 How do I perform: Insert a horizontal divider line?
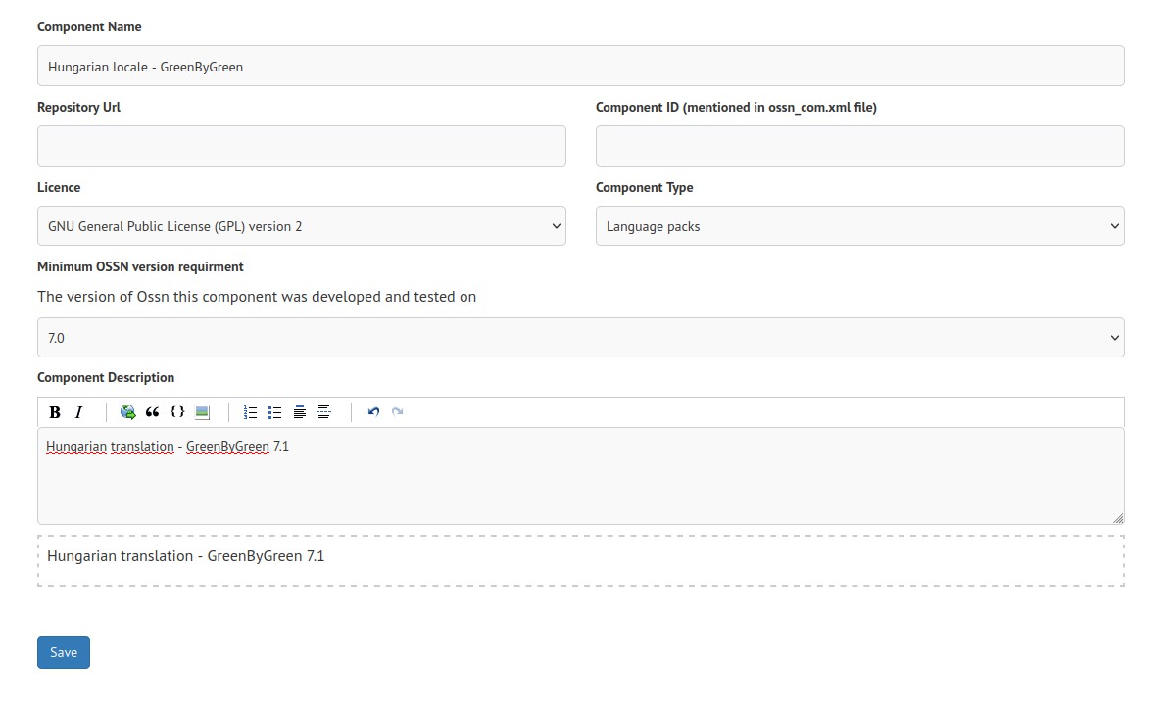(x=324, y=412)
